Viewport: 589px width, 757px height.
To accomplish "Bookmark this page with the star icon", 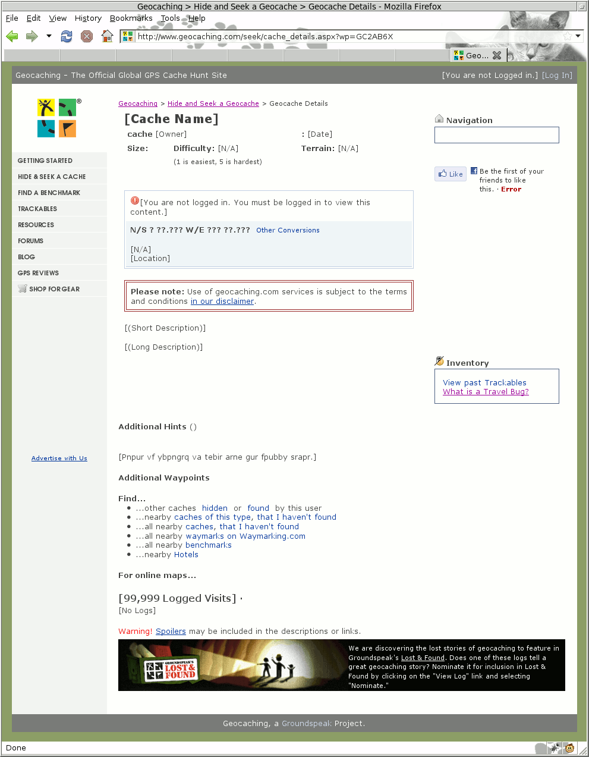I will (x=567, y=36).
